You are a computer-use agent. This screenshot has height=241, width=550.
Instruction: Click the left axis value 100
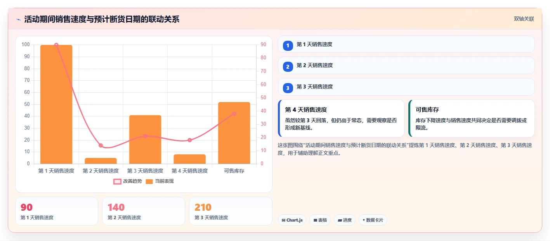click(26, 45)
